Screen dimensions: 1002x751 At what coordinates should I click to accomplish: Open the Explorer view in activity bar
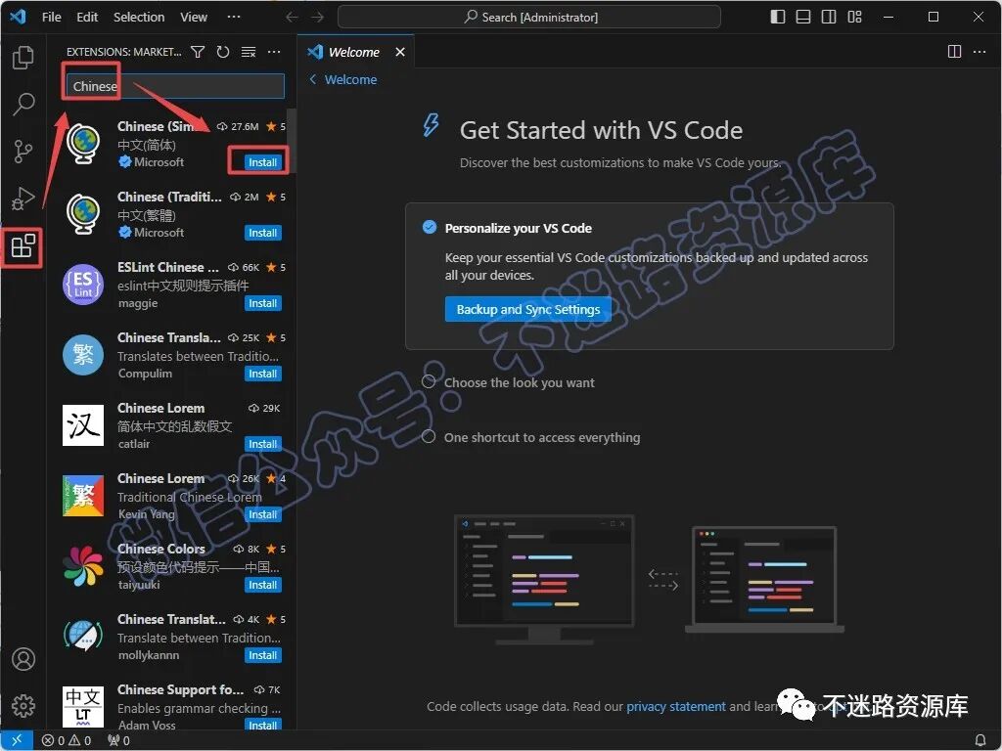[23, 58]
